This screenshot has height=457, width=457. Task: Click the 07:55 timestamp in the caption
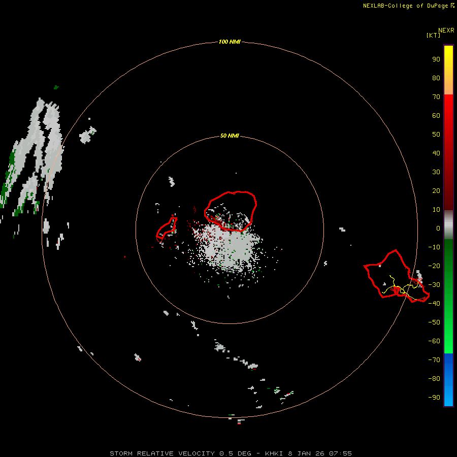340,453
